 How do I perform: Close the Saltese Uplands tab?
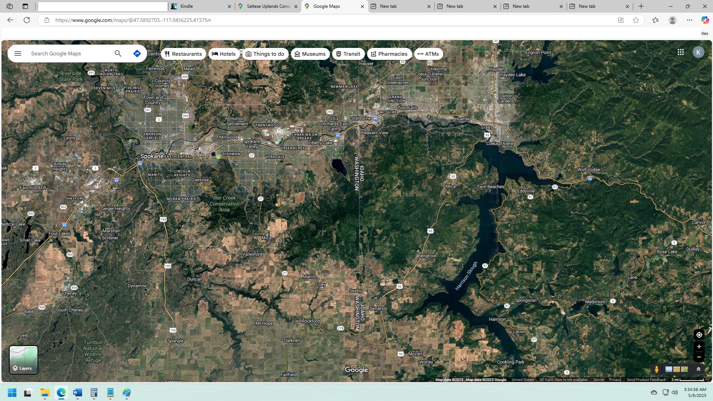point(296,6)
